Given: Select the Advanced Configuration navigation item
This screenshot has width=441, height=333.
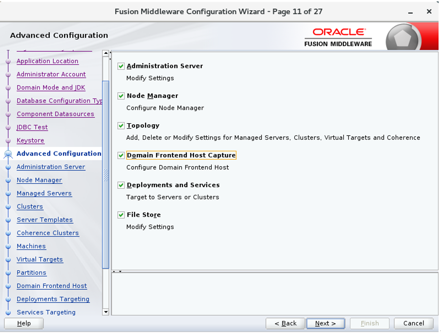Looking at the screenshot, I should pyautogui.click(x=59, y=154).
